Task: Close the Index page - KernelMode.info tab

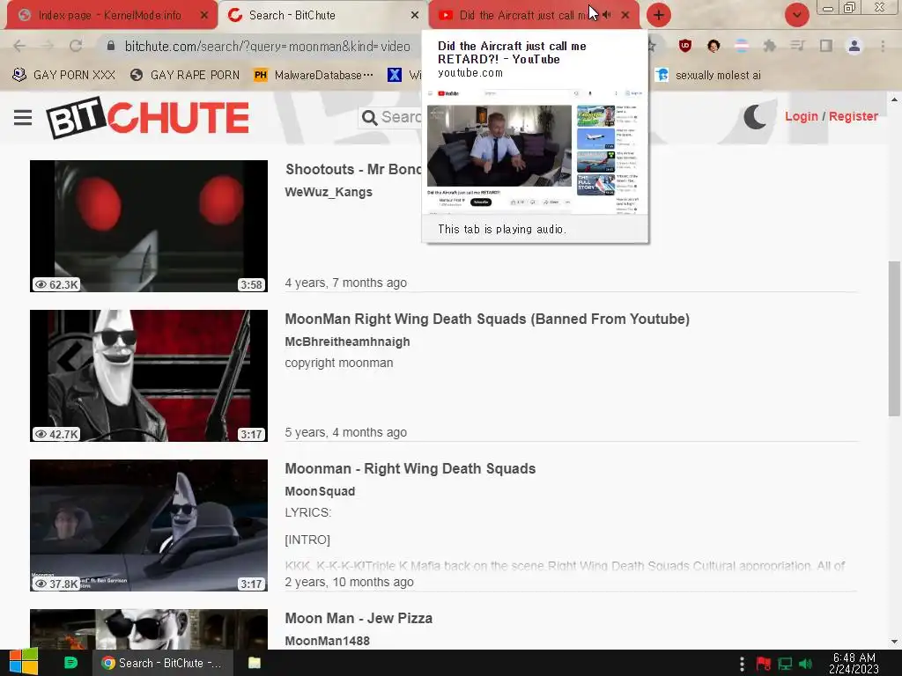Action: click(x=203, y=16)
